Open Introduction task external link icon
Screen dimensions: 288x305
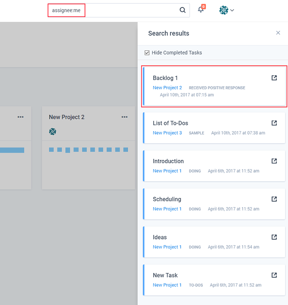click(274, 161)
